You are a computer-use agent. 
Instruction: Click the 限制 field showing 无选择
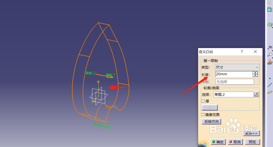(235, 82)
